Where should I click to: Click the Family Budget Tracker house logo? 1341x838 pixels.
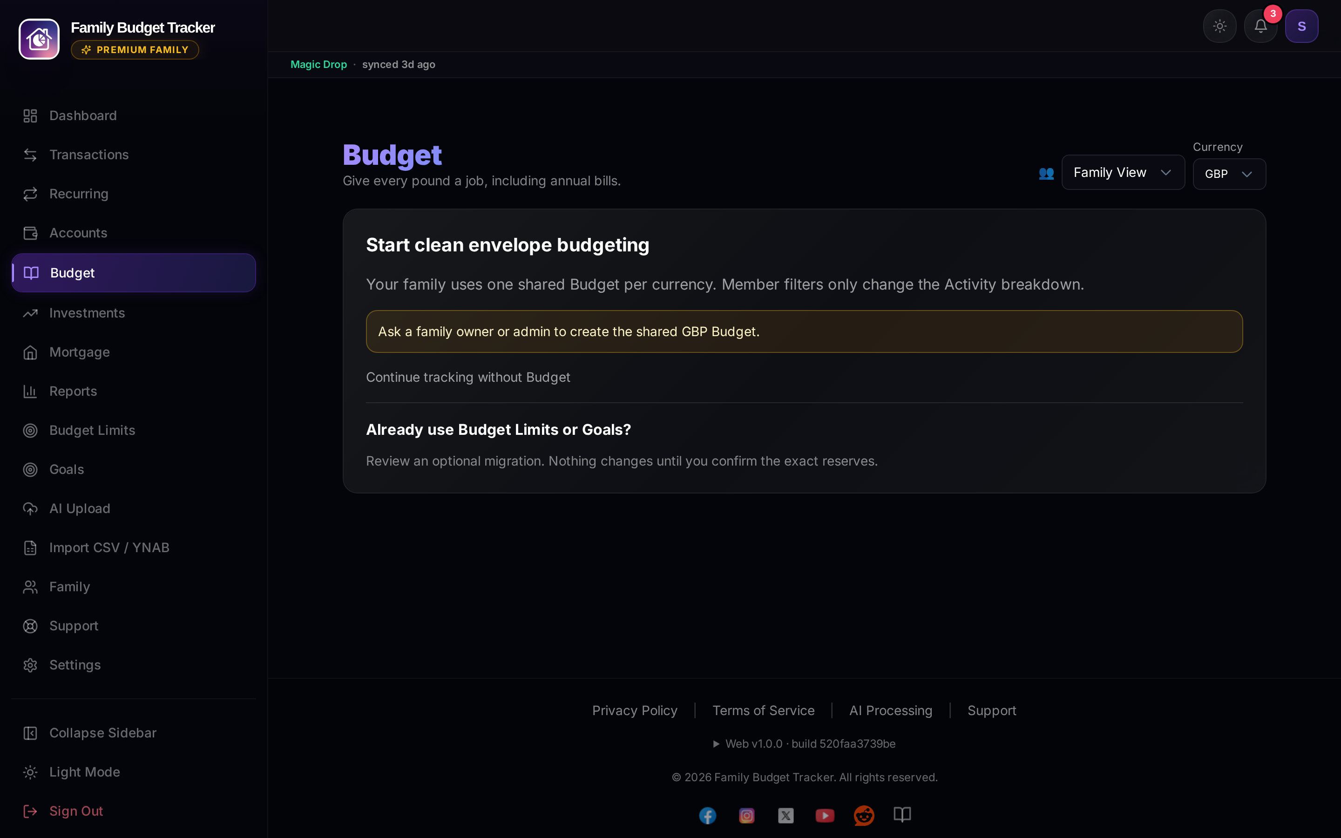pyautogui.click(x=39, y=39)
